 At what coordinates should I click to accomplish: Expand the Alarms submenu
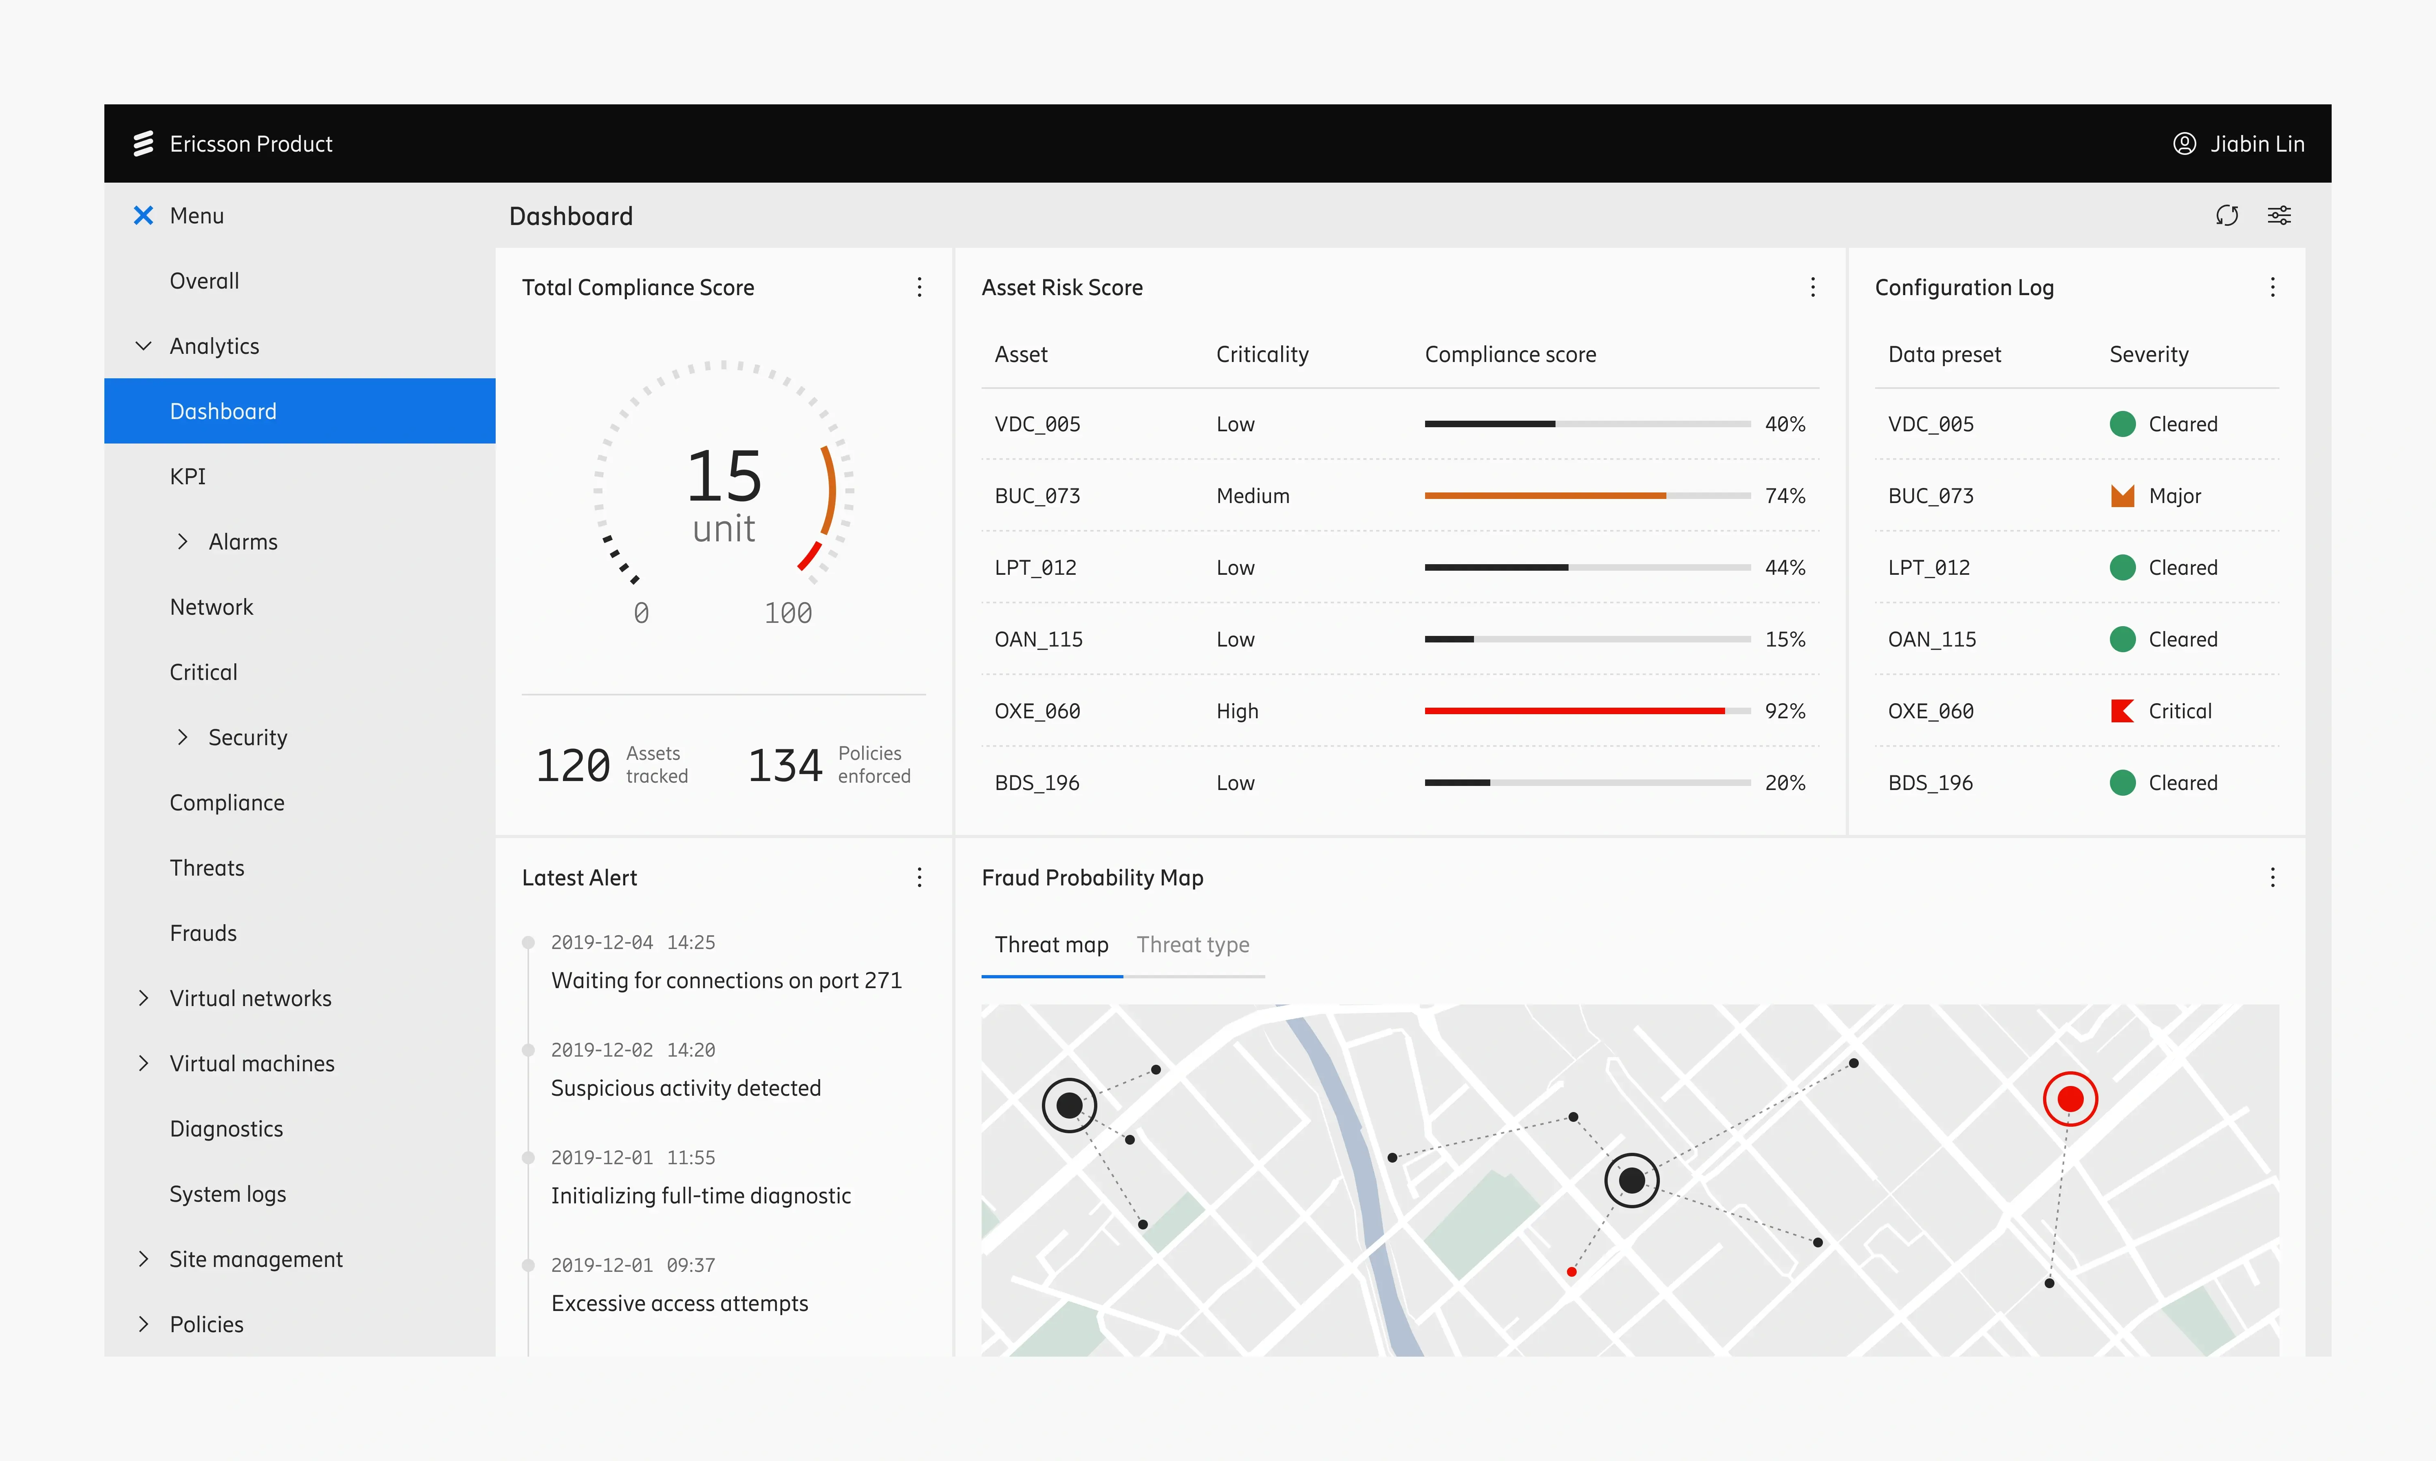tap(183, 541)
